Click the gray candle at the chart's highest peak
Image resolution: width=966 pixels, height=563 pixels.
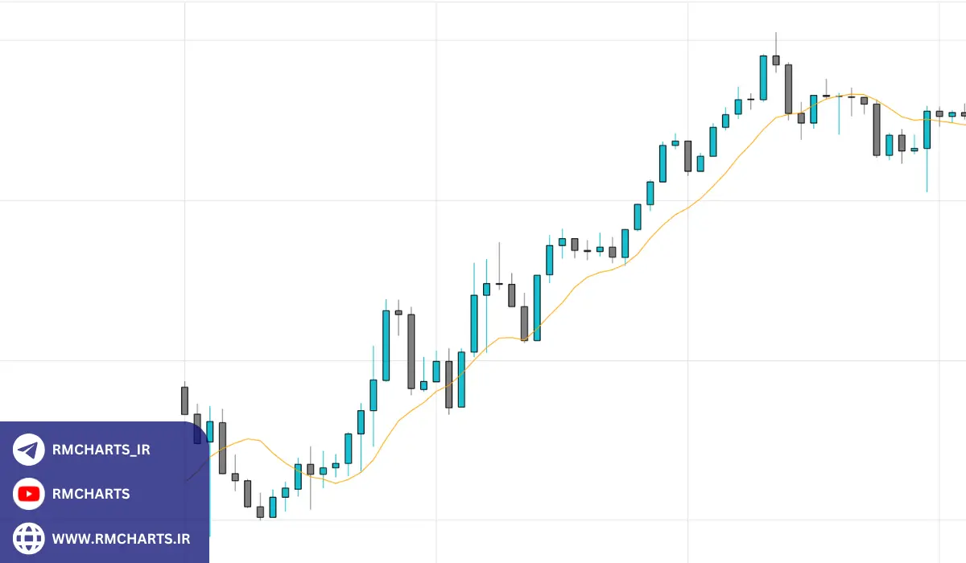776,60
